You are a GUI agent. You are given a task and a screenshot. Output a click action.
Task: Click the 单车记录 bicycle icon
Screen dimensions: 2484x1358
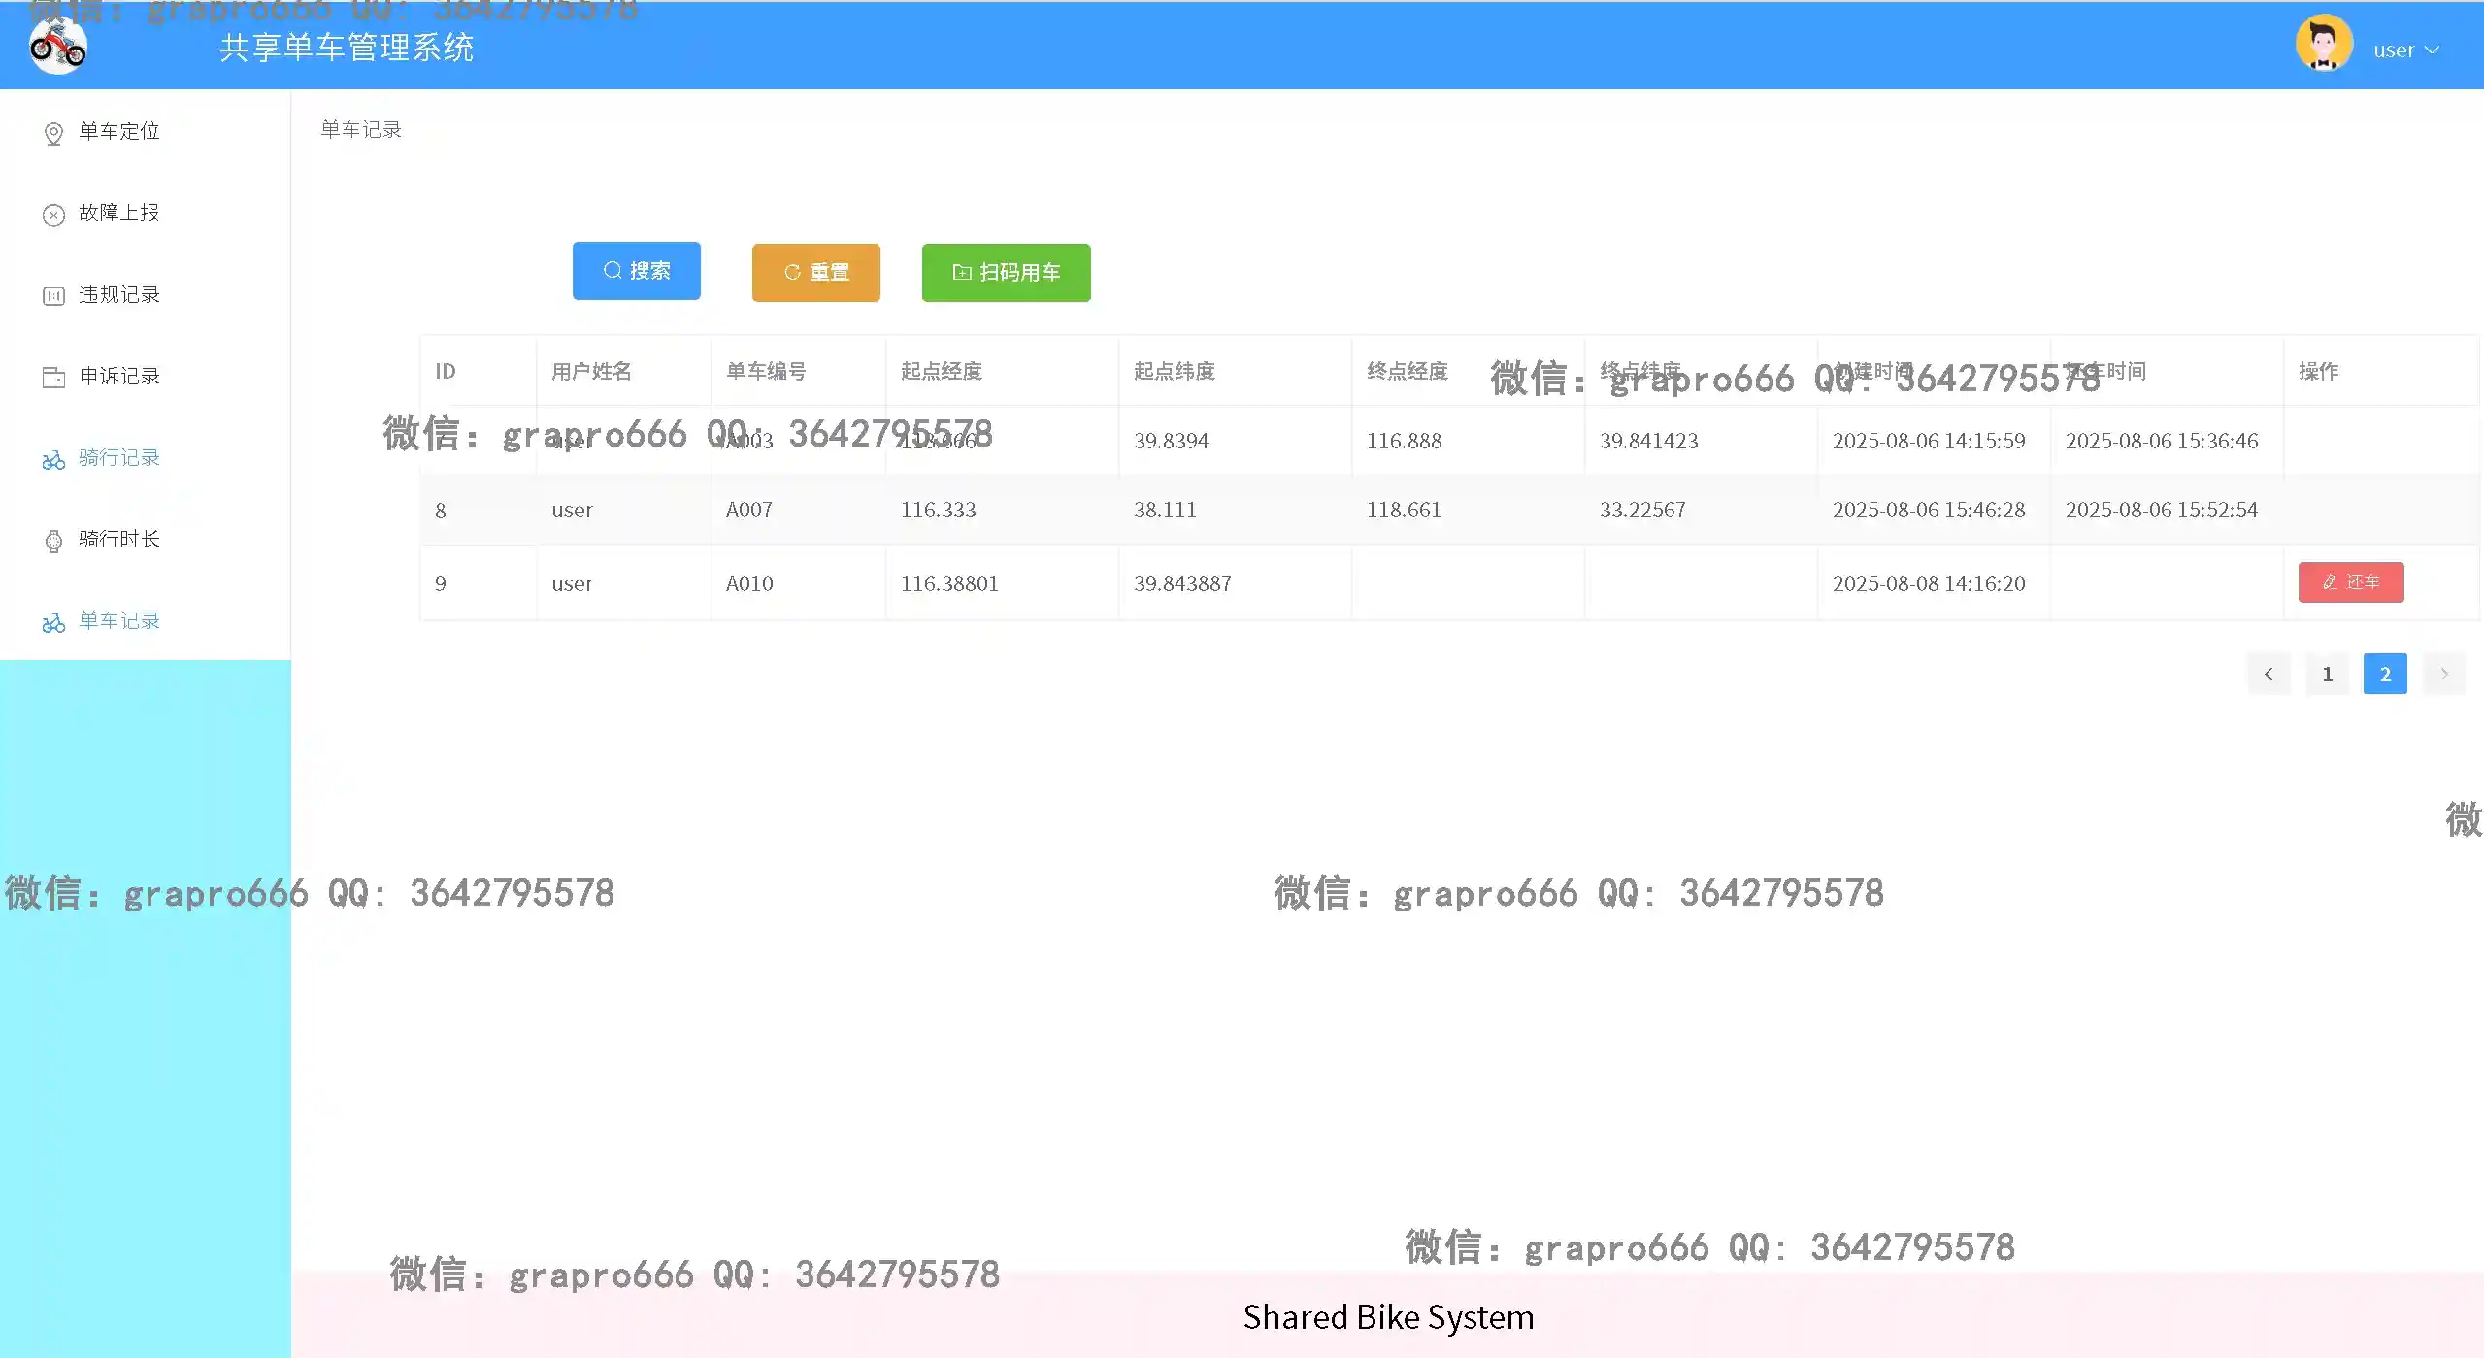[x=53, y=622]
